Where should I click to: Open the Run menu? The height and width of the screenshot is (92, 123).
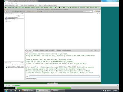click(42, 7)
